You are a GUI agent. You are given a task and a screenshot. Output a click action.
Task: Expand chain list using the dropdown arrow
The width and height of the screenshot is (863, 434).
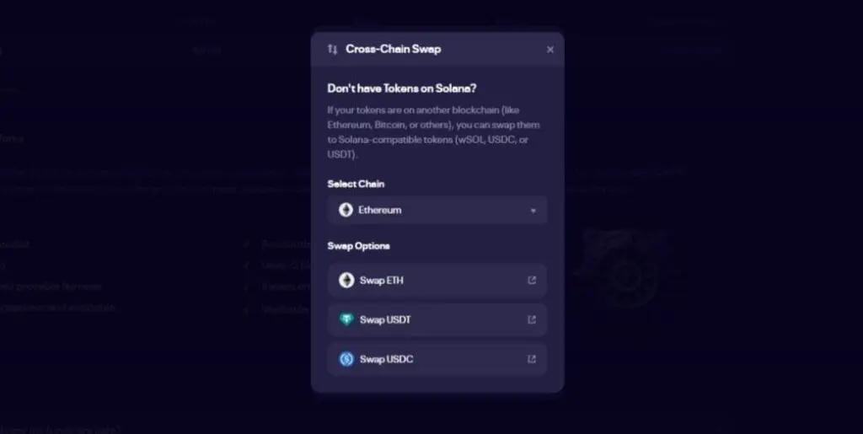point(533,211)
